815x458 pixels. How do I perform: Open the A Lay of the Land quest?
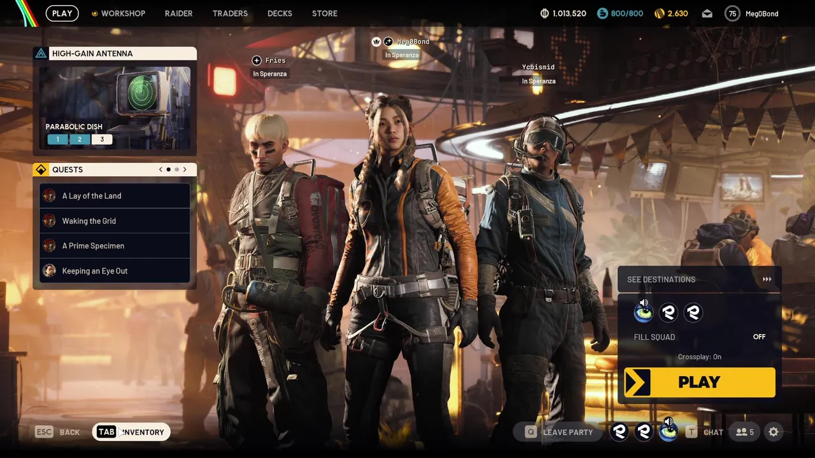(115, 196)
